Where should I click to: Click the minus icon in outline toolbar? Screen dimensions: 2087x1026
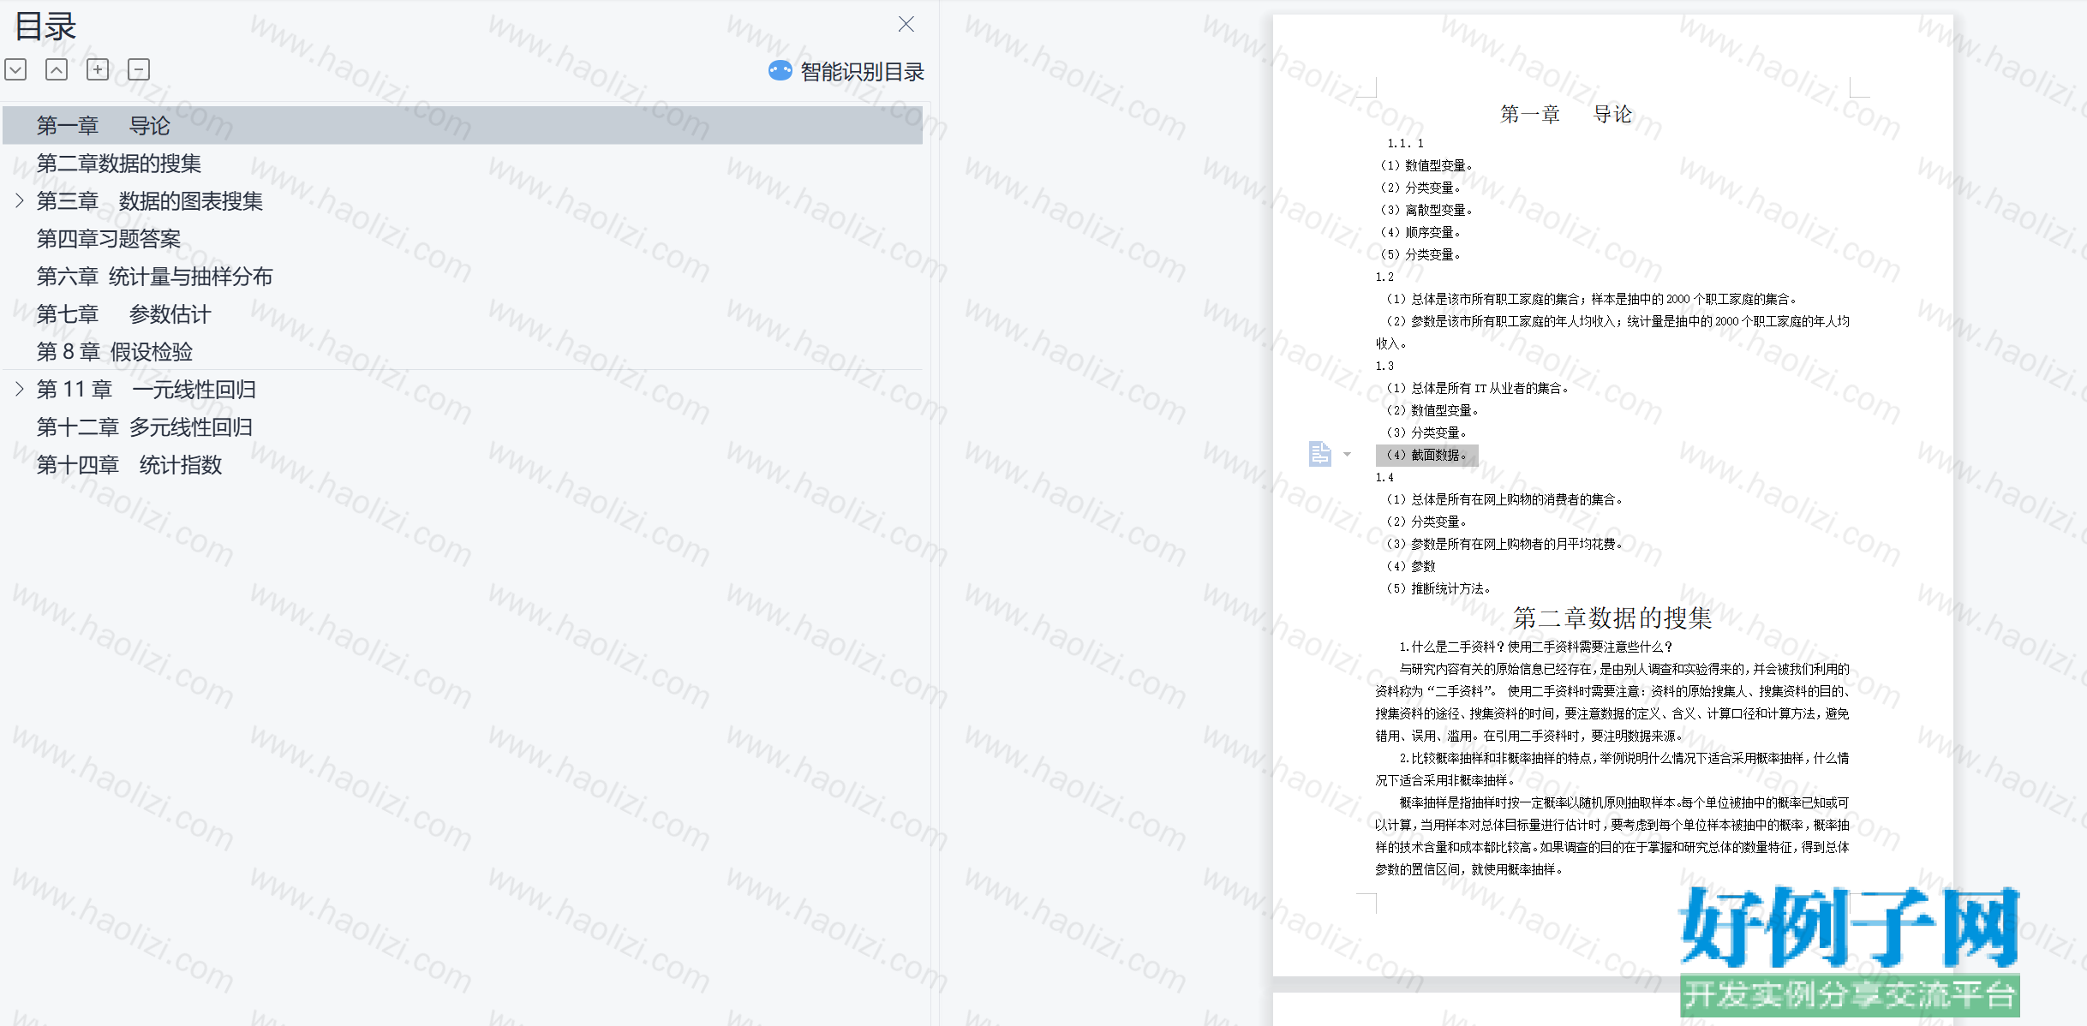(x=139, y=69)
